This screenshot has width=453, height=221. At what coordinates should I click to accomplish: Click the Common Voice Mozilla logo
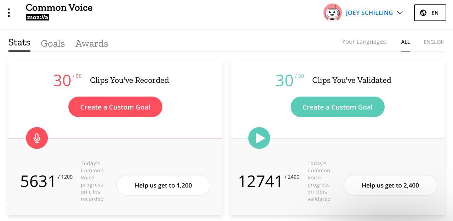(59, 12)
